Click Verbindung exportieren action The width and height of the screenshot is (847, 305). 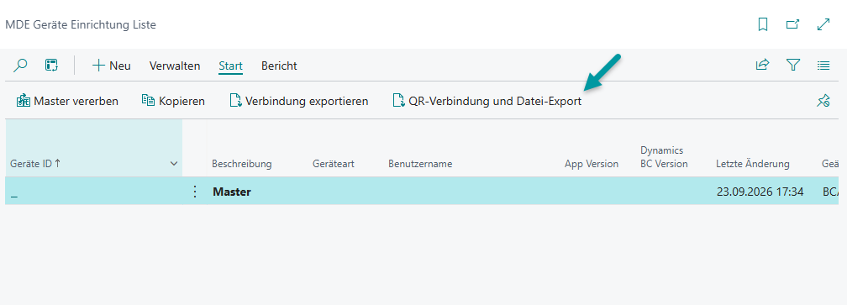(299, 101)
